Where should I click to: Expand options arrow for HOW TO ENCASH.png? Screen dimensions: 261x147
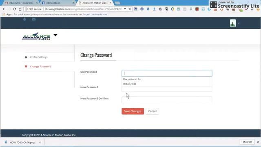click(x=40, y=142)
